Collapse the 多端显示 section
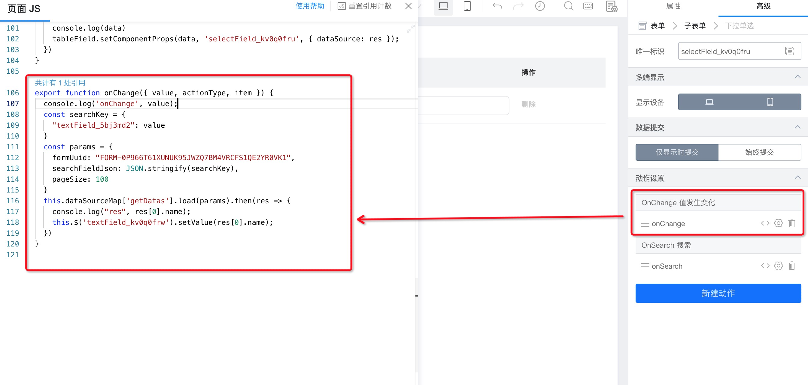The height and width of the screenshot is (385, 808). coord(798,77)
